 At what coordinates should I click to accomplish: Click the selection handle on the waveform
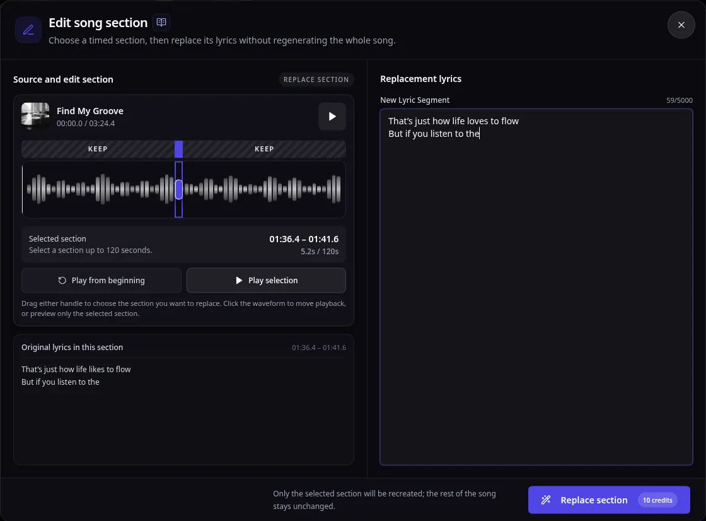pyautogui.click(x=179, y=190)
